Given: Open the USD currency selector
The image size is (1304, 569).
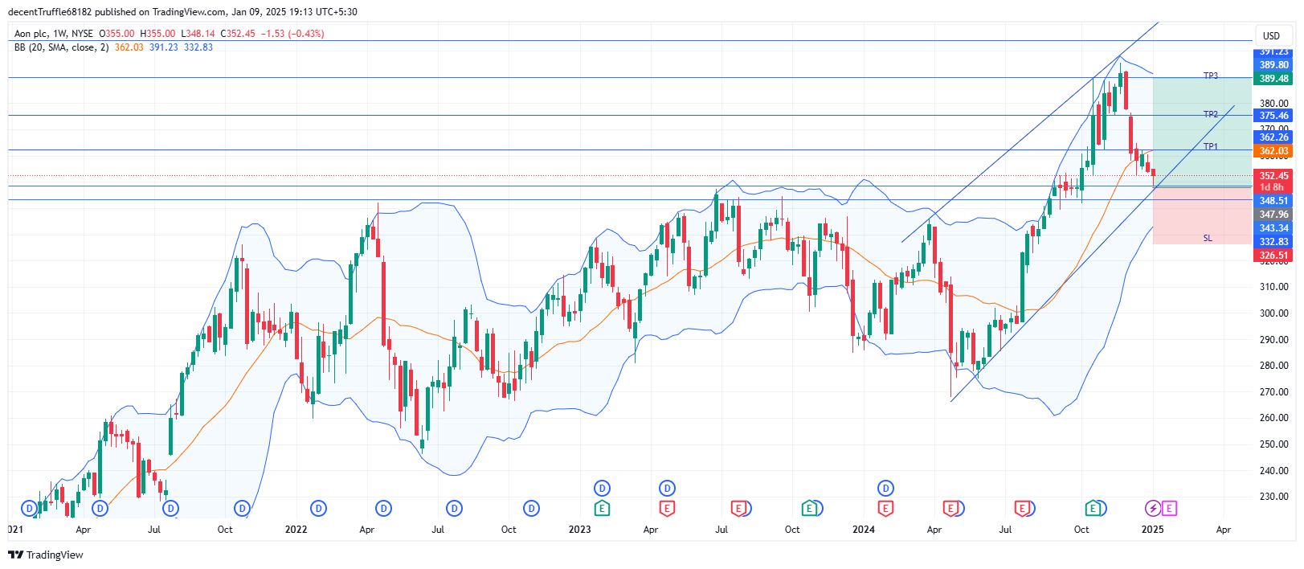Looking at the screenshot, I should (1271, 35).
